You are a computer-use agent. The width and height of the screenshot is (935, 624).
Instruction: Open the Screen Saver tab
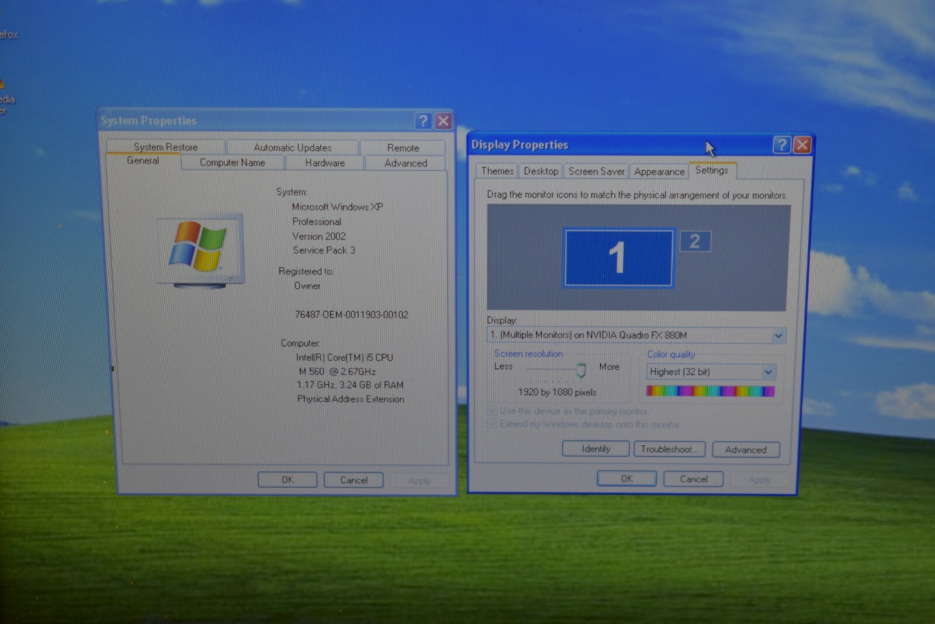(596, 171)
